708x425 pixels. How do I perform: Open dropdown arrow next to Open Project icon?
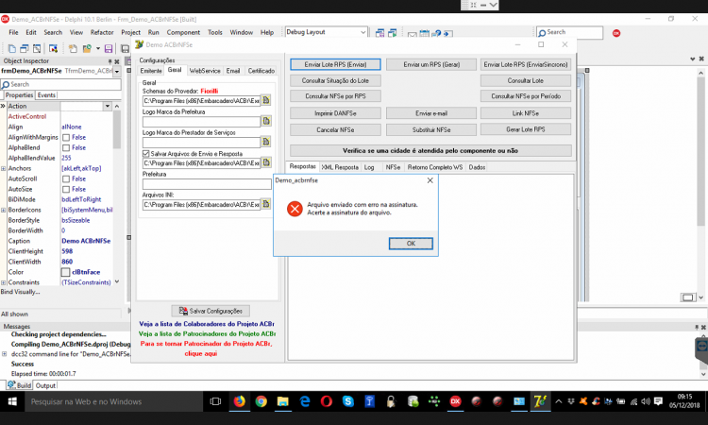click(x=98, y=48)
